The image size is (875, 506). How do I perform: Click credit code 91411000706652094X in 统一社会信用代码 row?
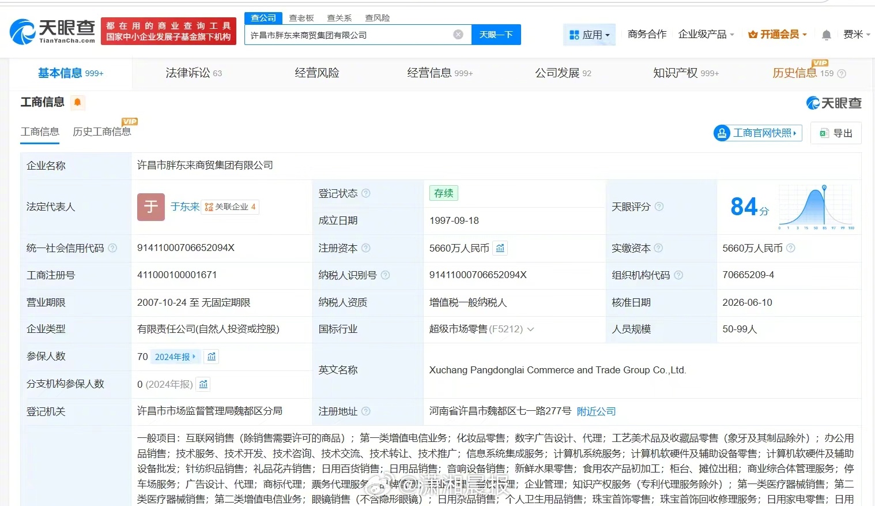[x=186, y=248]
